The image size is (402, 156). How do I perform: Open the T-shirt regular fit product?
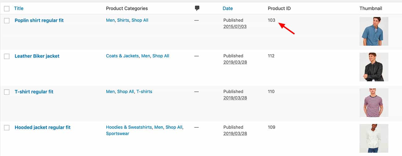pyautogui.click(x=34, y=92)
